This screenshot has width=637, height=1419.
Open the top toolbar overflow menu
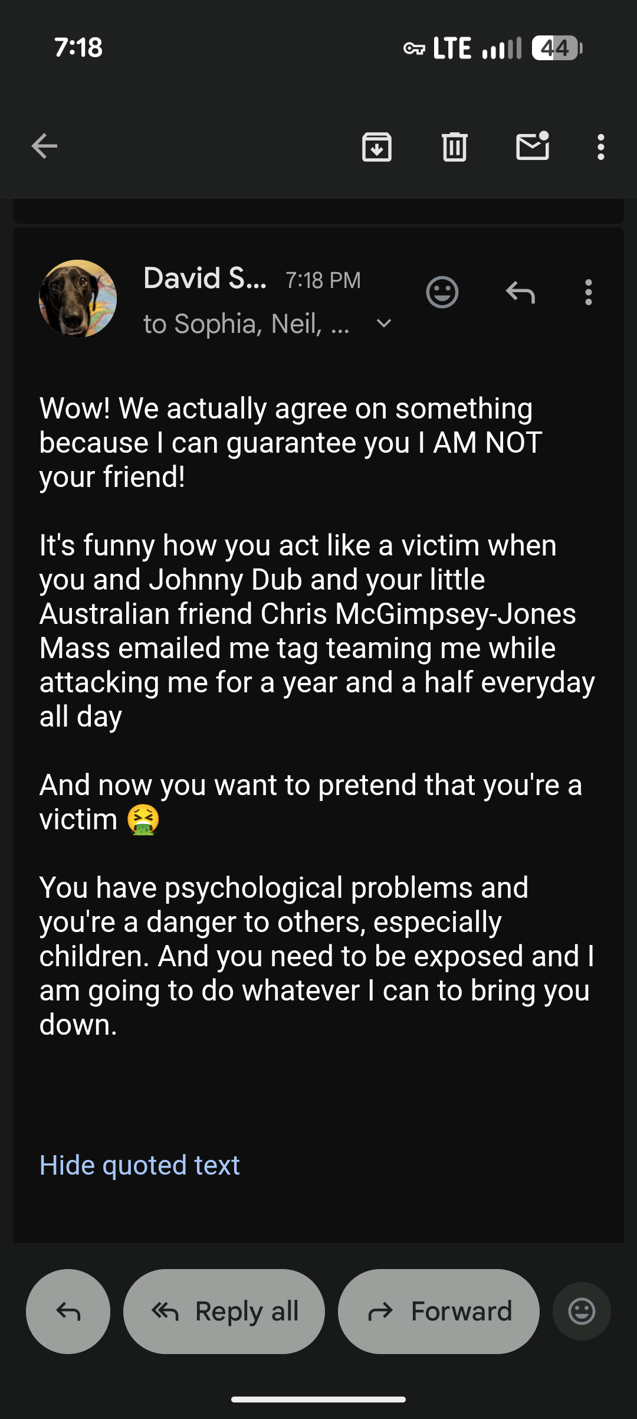pyautogui.click(x=600, y=147)
